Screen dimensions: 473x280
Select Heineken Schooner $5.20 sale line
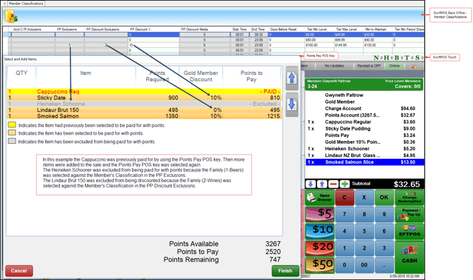point(365,149)
